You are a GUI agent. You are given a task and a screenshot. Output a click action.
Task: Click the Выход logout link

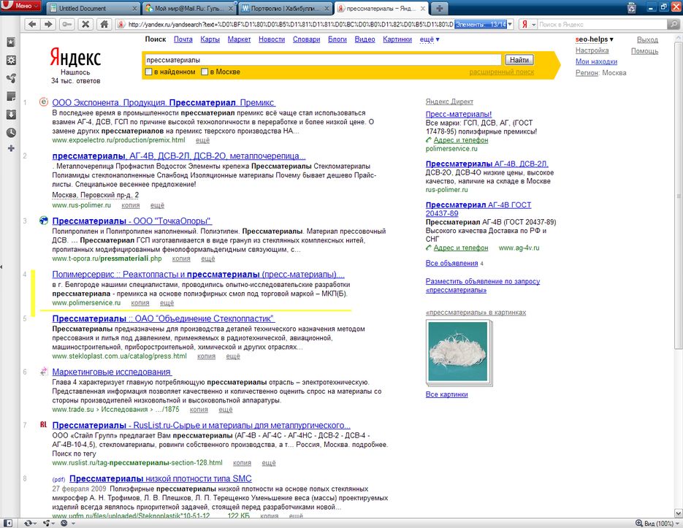pos(647,39)
